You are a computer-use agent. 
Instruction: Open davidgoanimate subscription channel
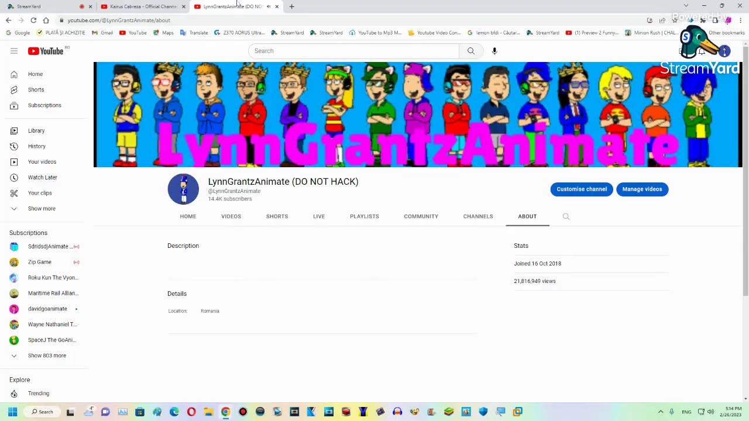click(44, 309)
